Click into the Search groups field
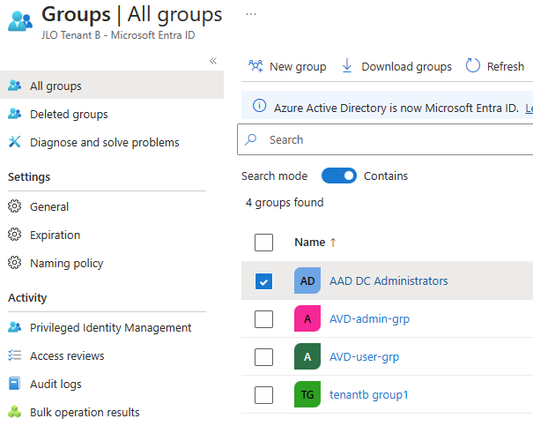This screenshot has height=426, width=533. tap(385, 139)
